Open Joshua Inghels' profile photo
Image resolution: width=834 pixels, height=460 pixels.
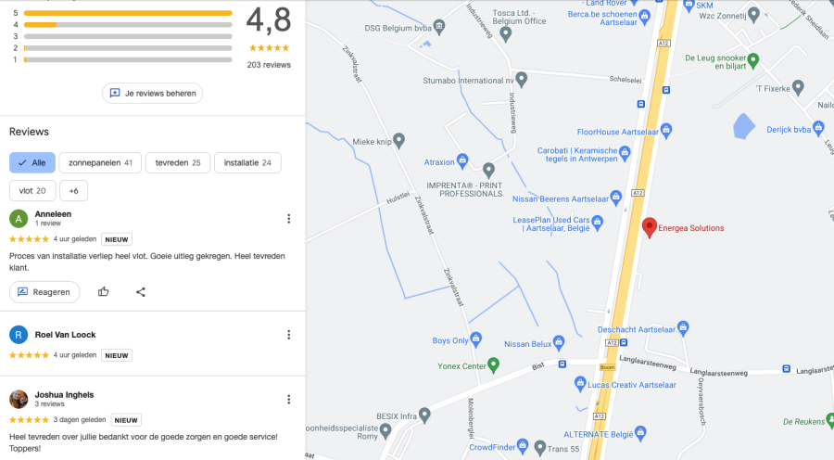(19, 400)
